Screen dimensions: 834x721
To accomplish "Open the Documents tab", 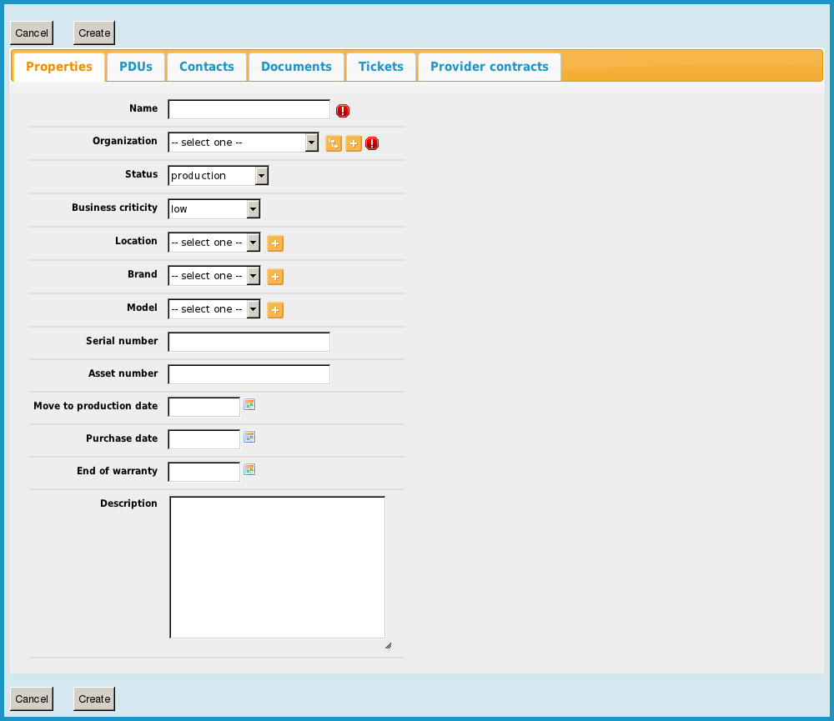I will 296,67.
